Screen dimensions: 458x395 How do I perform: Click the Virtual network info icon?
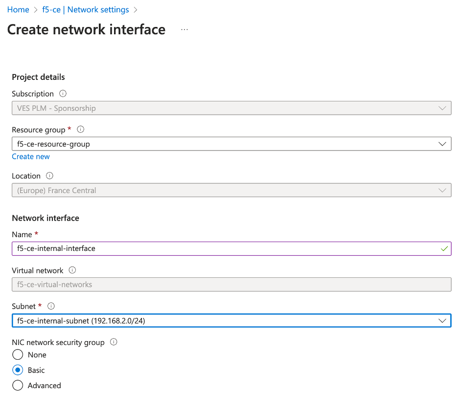tap(71, 270)
